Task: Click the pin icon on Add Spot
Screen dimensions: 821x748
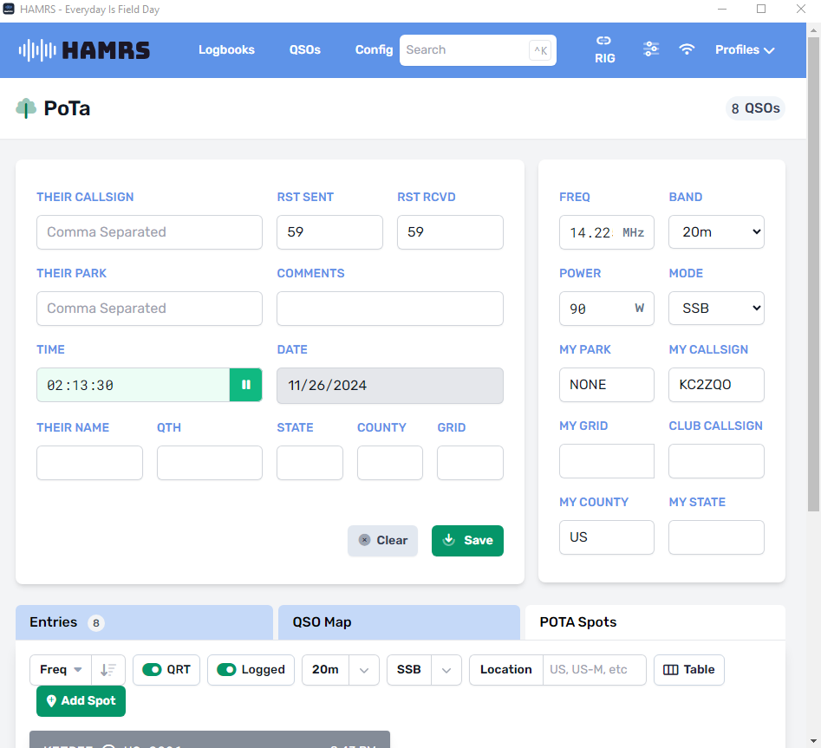Action: point(51,701)
